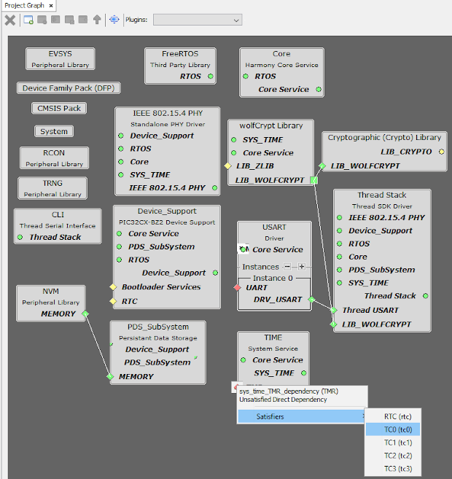
Task: Select the Device Family Pack (DFP) component
Action: [x=69, y=88]
